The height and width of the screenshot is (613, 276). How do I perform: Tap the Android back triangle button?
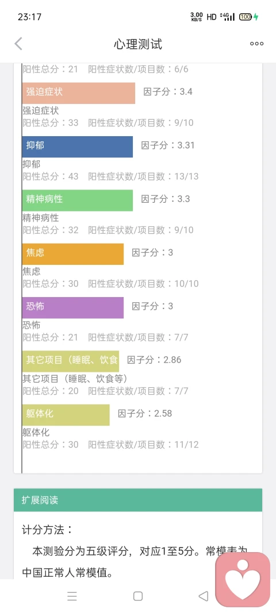[x=203, y=596]
